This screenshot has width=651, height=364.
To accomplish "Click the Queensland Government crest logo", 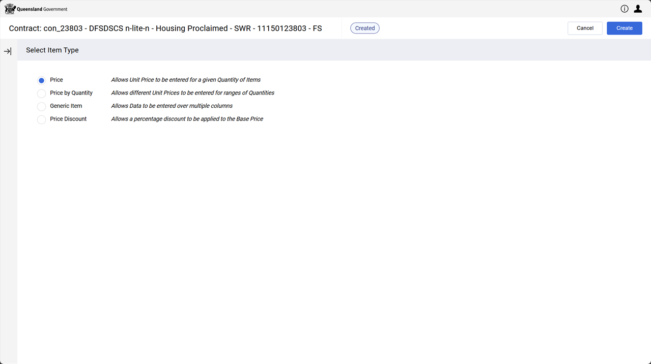I will (10, 9).
